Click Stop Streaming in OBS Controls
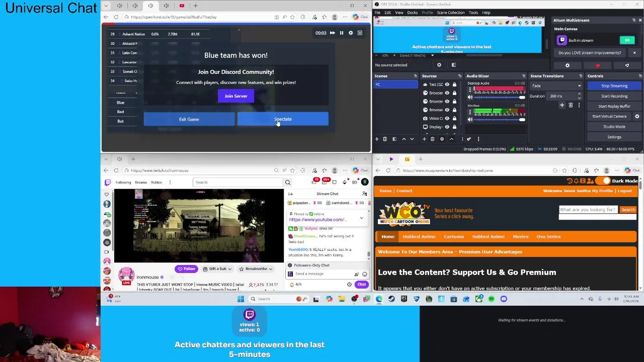Viewport: 644px width, 362px height. tap(614, 86)
